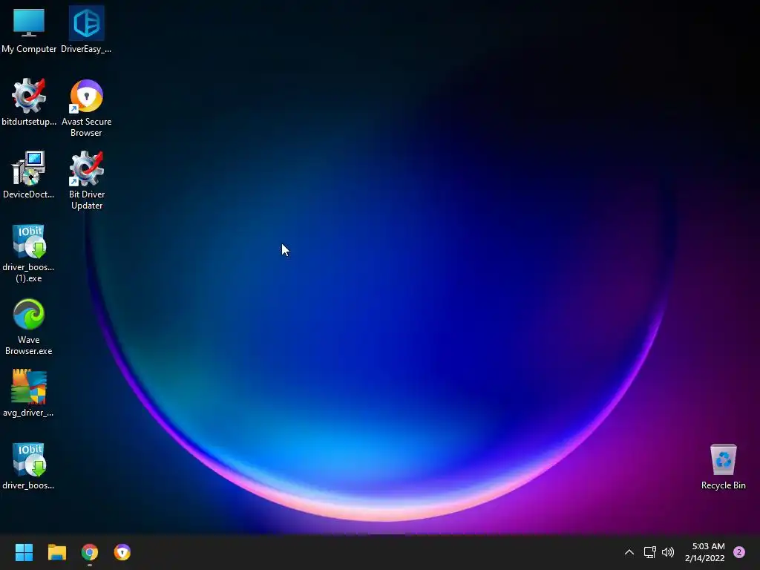Click the 'My Computer' label text
The image size is (760, 570).
pyautogui.click(x=29, y=49)
